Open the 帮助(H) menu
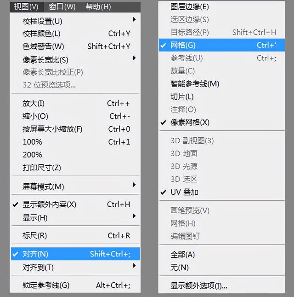Screen dimensions: 294x297 (98, 7)
